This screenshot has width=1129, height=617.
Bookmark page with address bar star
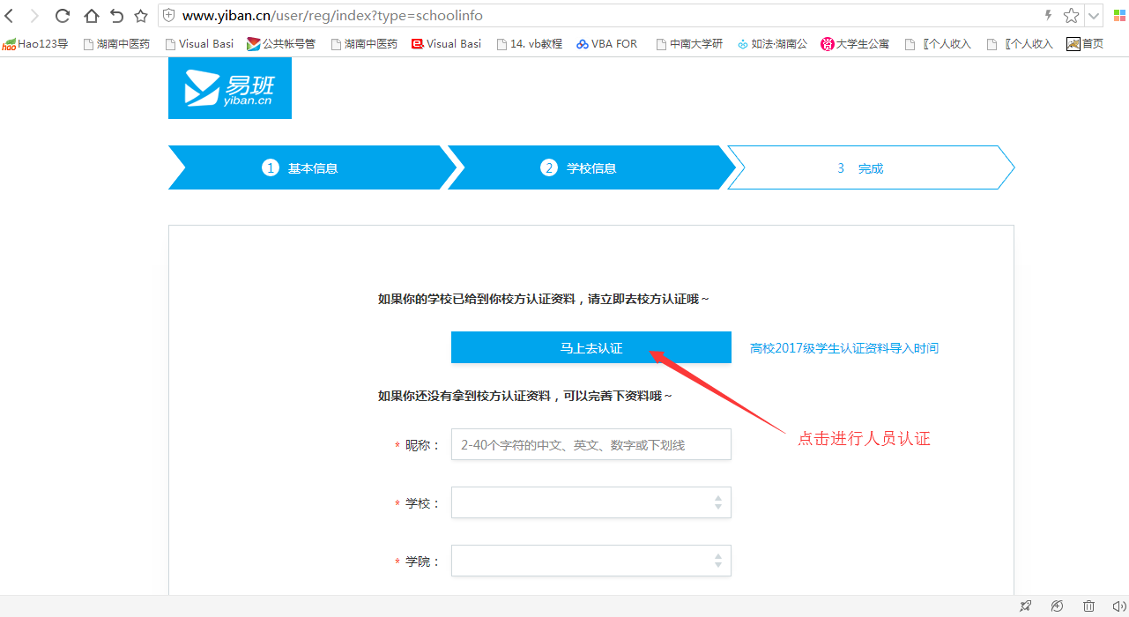1071,16
